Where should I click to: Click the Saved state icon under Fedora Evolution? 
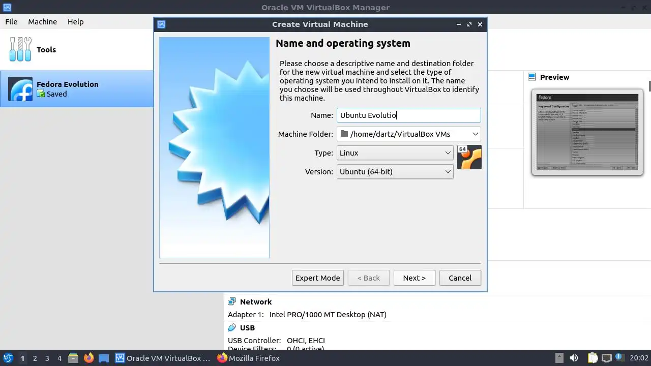point(41,94)
